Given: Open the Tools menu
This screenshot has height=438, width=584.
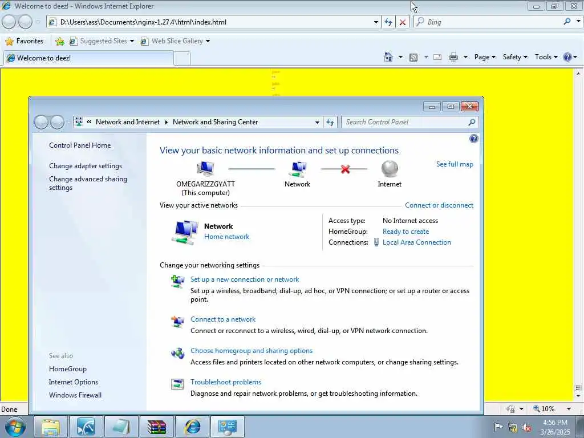Looking at the screenshot, I should (546, 57).
